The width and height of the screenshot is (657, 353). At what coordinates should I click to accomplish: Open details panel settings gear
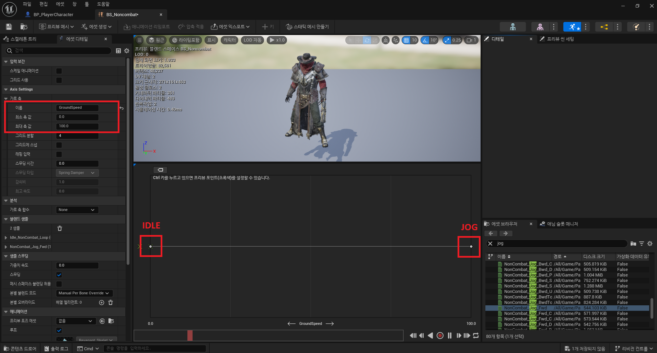127,51
